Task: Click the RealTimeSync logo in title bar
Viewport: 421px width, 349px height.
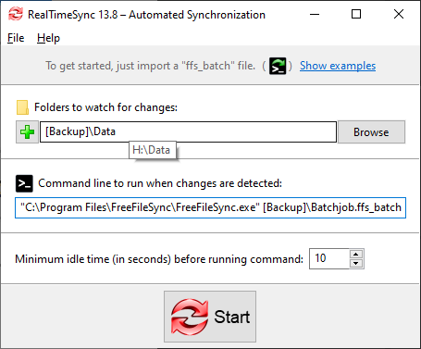Action: [x=16, y=14]
